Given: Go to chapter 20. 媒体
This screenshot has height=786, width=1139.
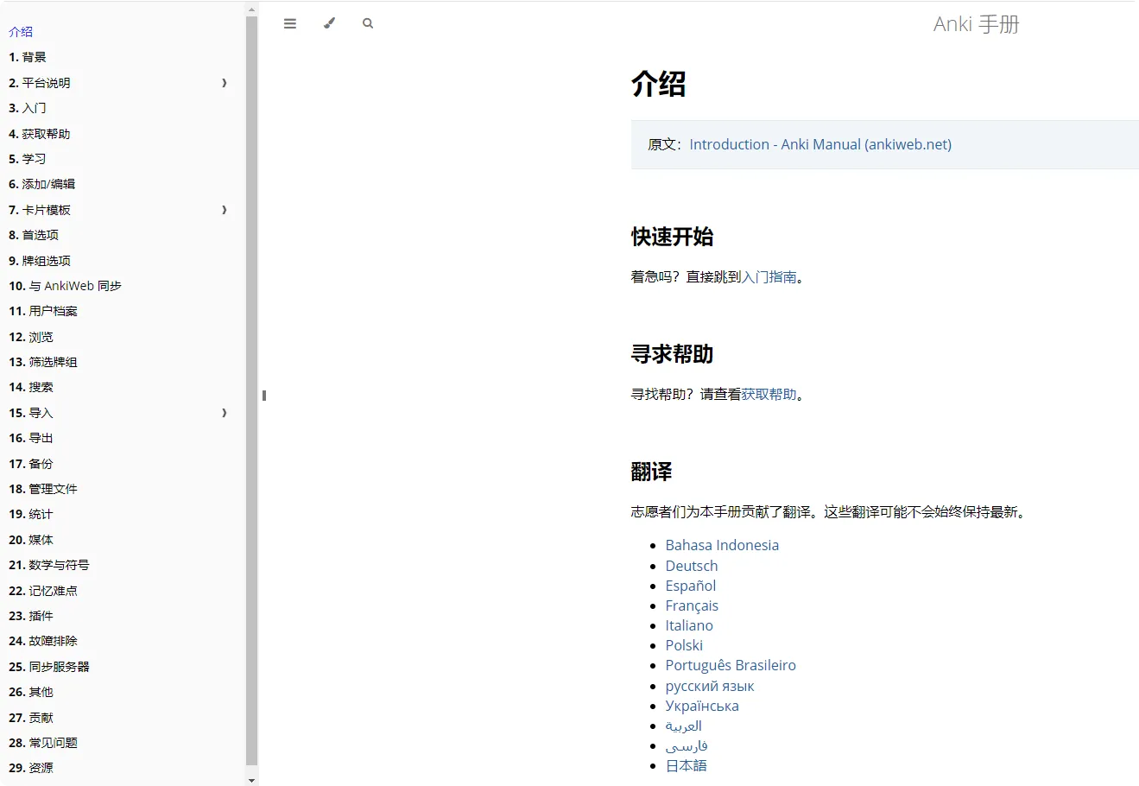Looking at the screenshot, I should (x=31, y=540).
